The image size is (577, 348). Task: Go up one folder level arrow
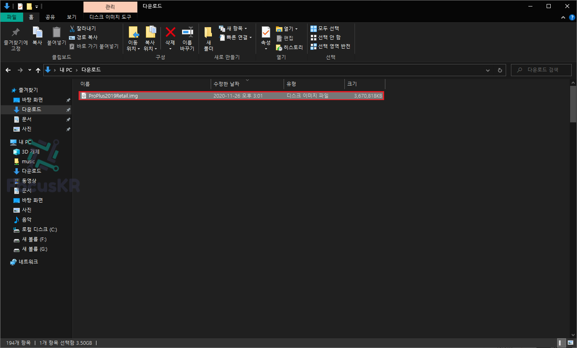coord(38,70)
